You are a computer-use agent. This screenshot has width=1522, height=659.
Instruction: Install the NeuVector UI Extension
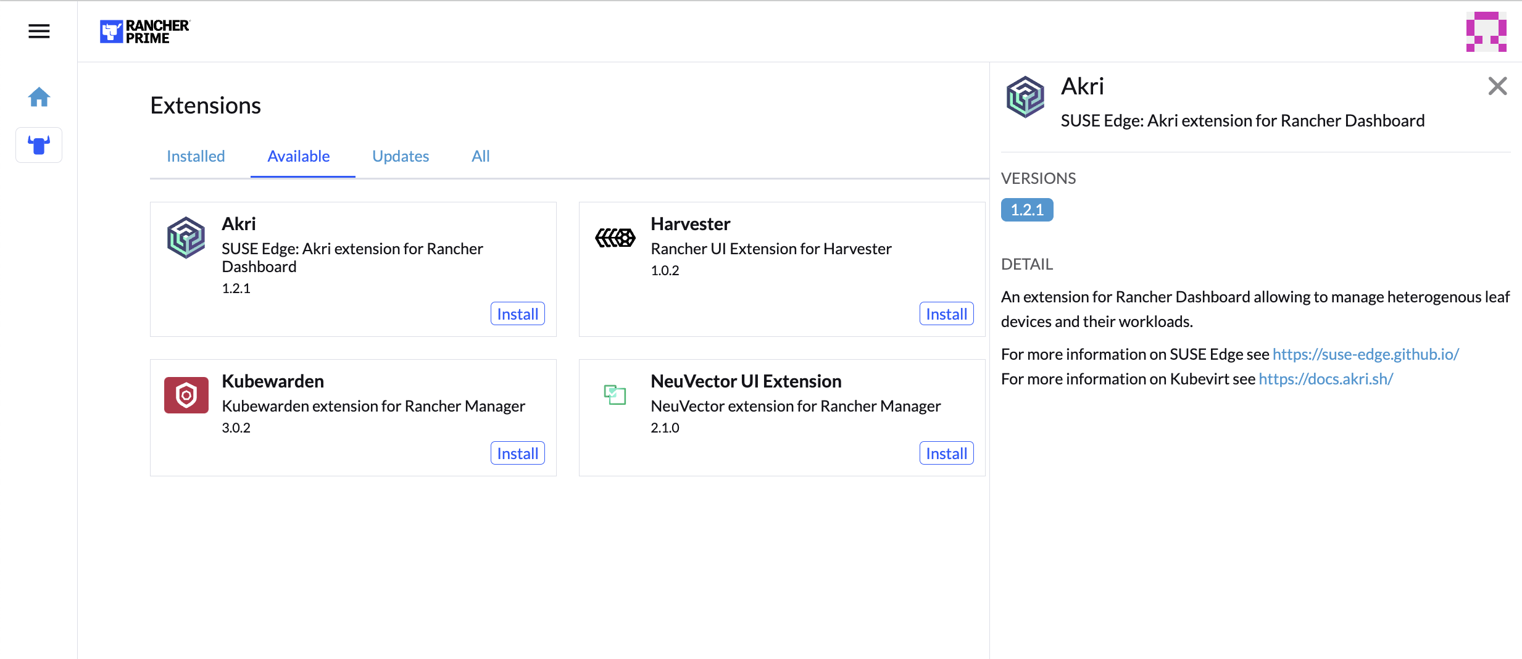pyautogui.click(x=946, y=454)
